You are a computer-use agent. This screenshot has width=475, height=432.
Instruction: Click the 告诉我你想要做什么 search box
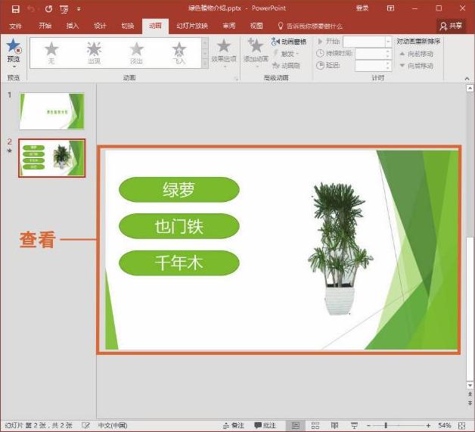tap(311, 26)
